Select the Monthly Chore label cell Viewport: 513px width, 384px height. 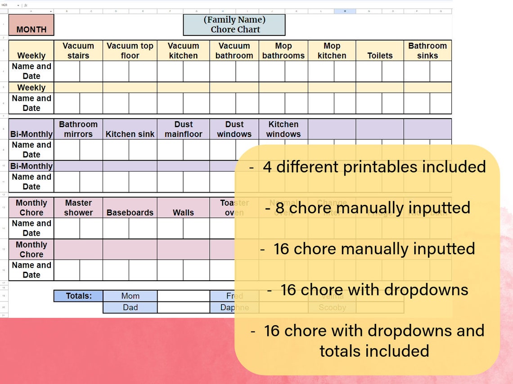(31, 207)
